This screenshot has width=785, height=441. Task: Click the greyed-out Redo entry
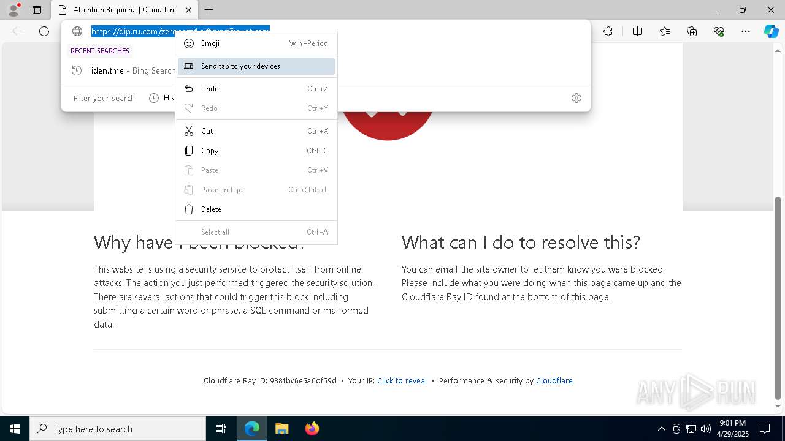(256, 108)
